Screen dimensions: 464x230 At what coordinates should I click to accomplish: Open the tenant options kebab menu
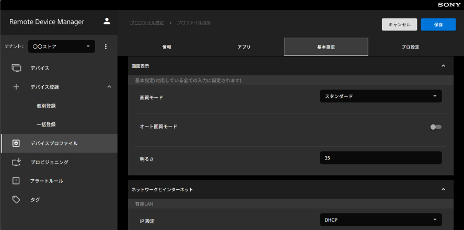tap(106, 47)
